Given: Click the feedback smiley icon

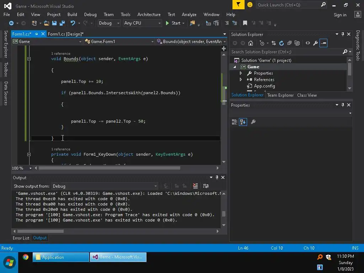Looking at the screenshot, I should (250, 5).
